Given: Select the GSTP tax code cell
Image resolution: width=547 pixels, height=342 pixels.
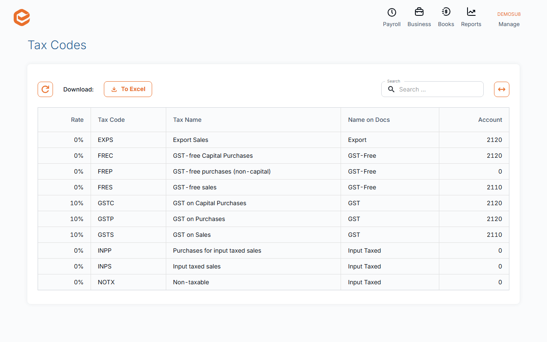Looking at the screenshot, I should 128,219.
